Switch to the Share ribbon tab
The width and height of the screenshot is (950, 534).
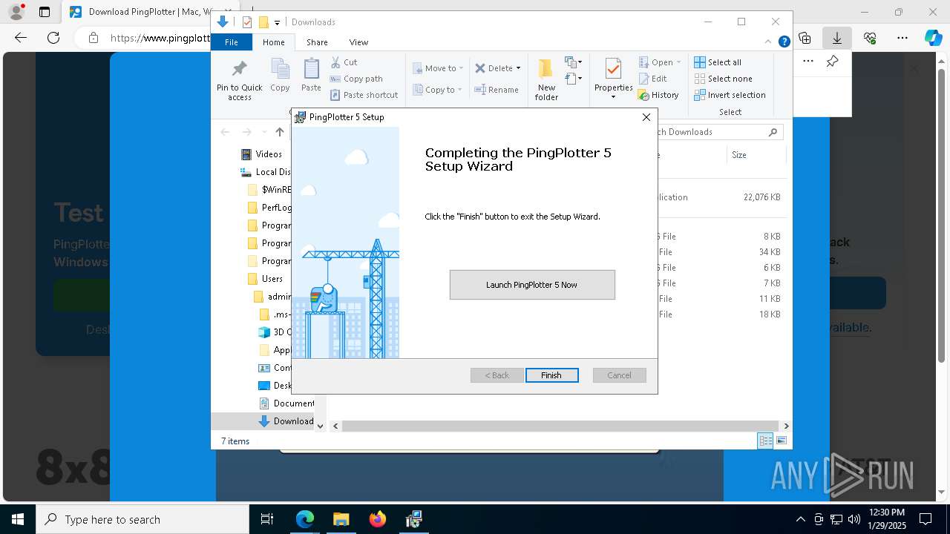click(317, 42)
